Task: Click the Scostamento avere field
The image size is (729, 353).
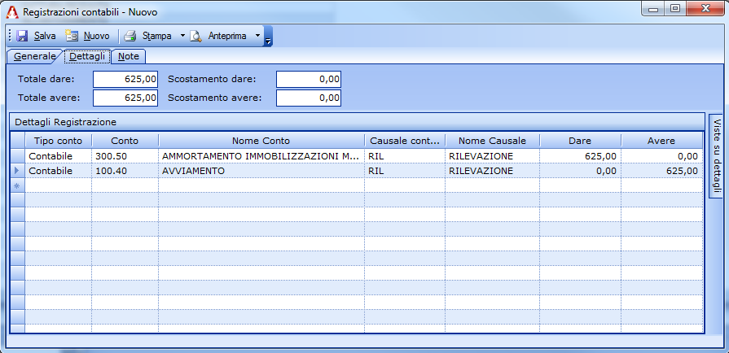Action: (308, 98)
